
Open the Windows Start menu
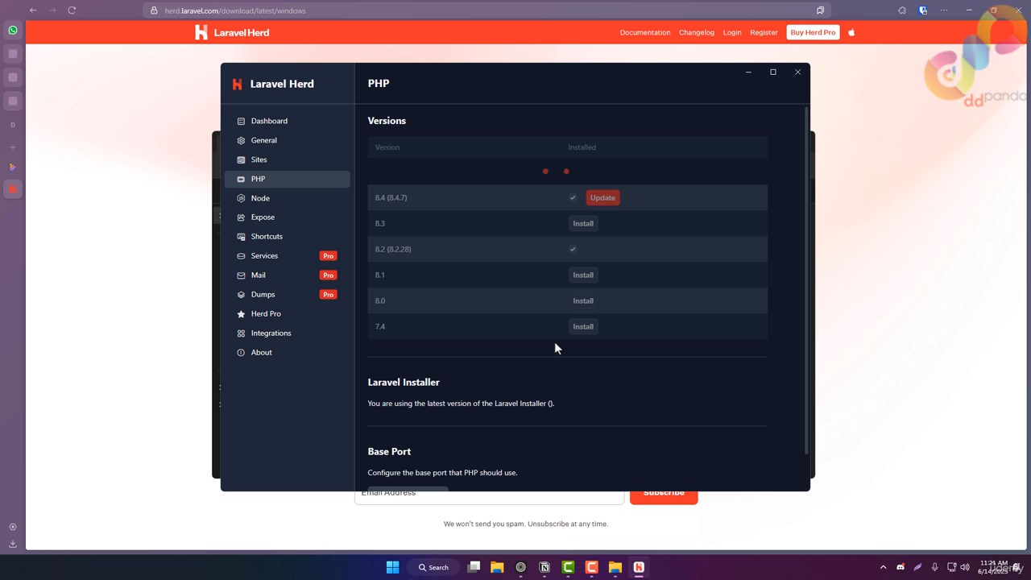[392, 567]
